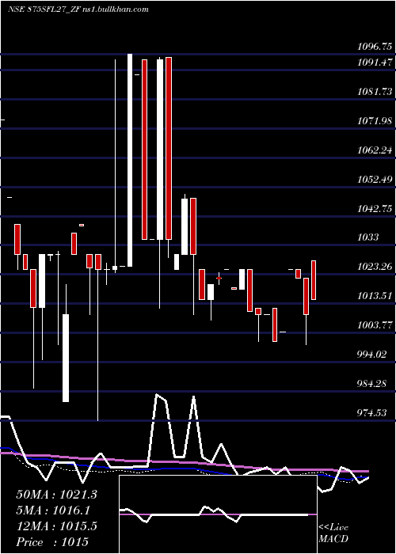Select the 1091.47 price level label
The image size is (396, 554).
pos(375,63)
